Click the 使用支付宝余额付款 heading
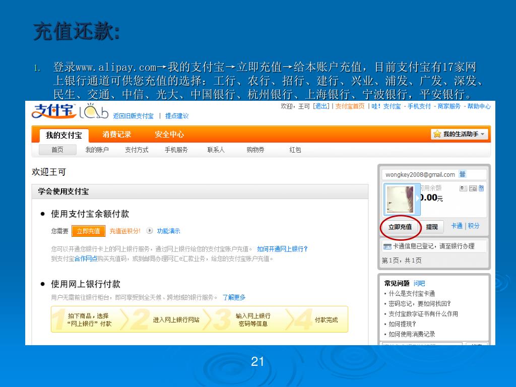Image resolution: width=516 pixels, height=387 pixels. 90,214
